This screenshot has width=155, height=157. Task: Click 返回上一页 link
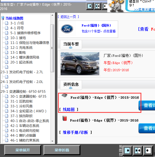tap(68, 17)
